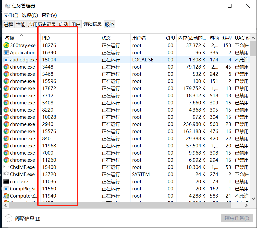Switch to the 服务 tab

(x=109, y=25)
